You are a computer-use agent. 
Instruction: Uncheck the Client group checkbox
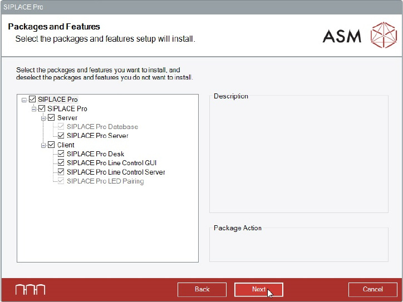coord(51,145)
